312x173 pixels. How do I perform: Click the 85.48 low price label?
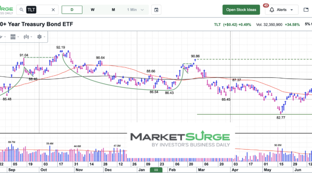(x=7, y=99)
